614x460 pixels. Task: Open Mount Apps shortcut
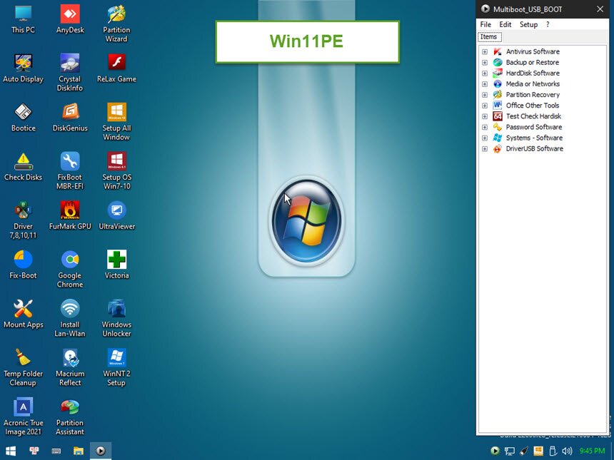(23, 314)
